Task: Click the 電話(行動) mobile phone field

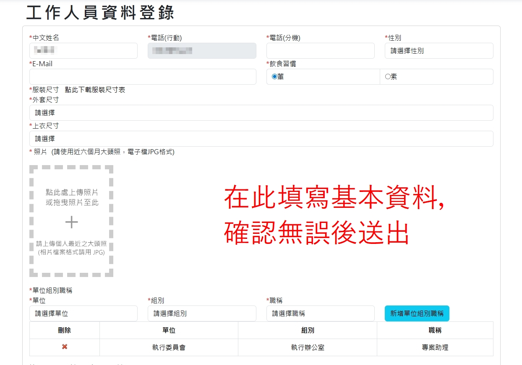Action: [x=201, y=51]
